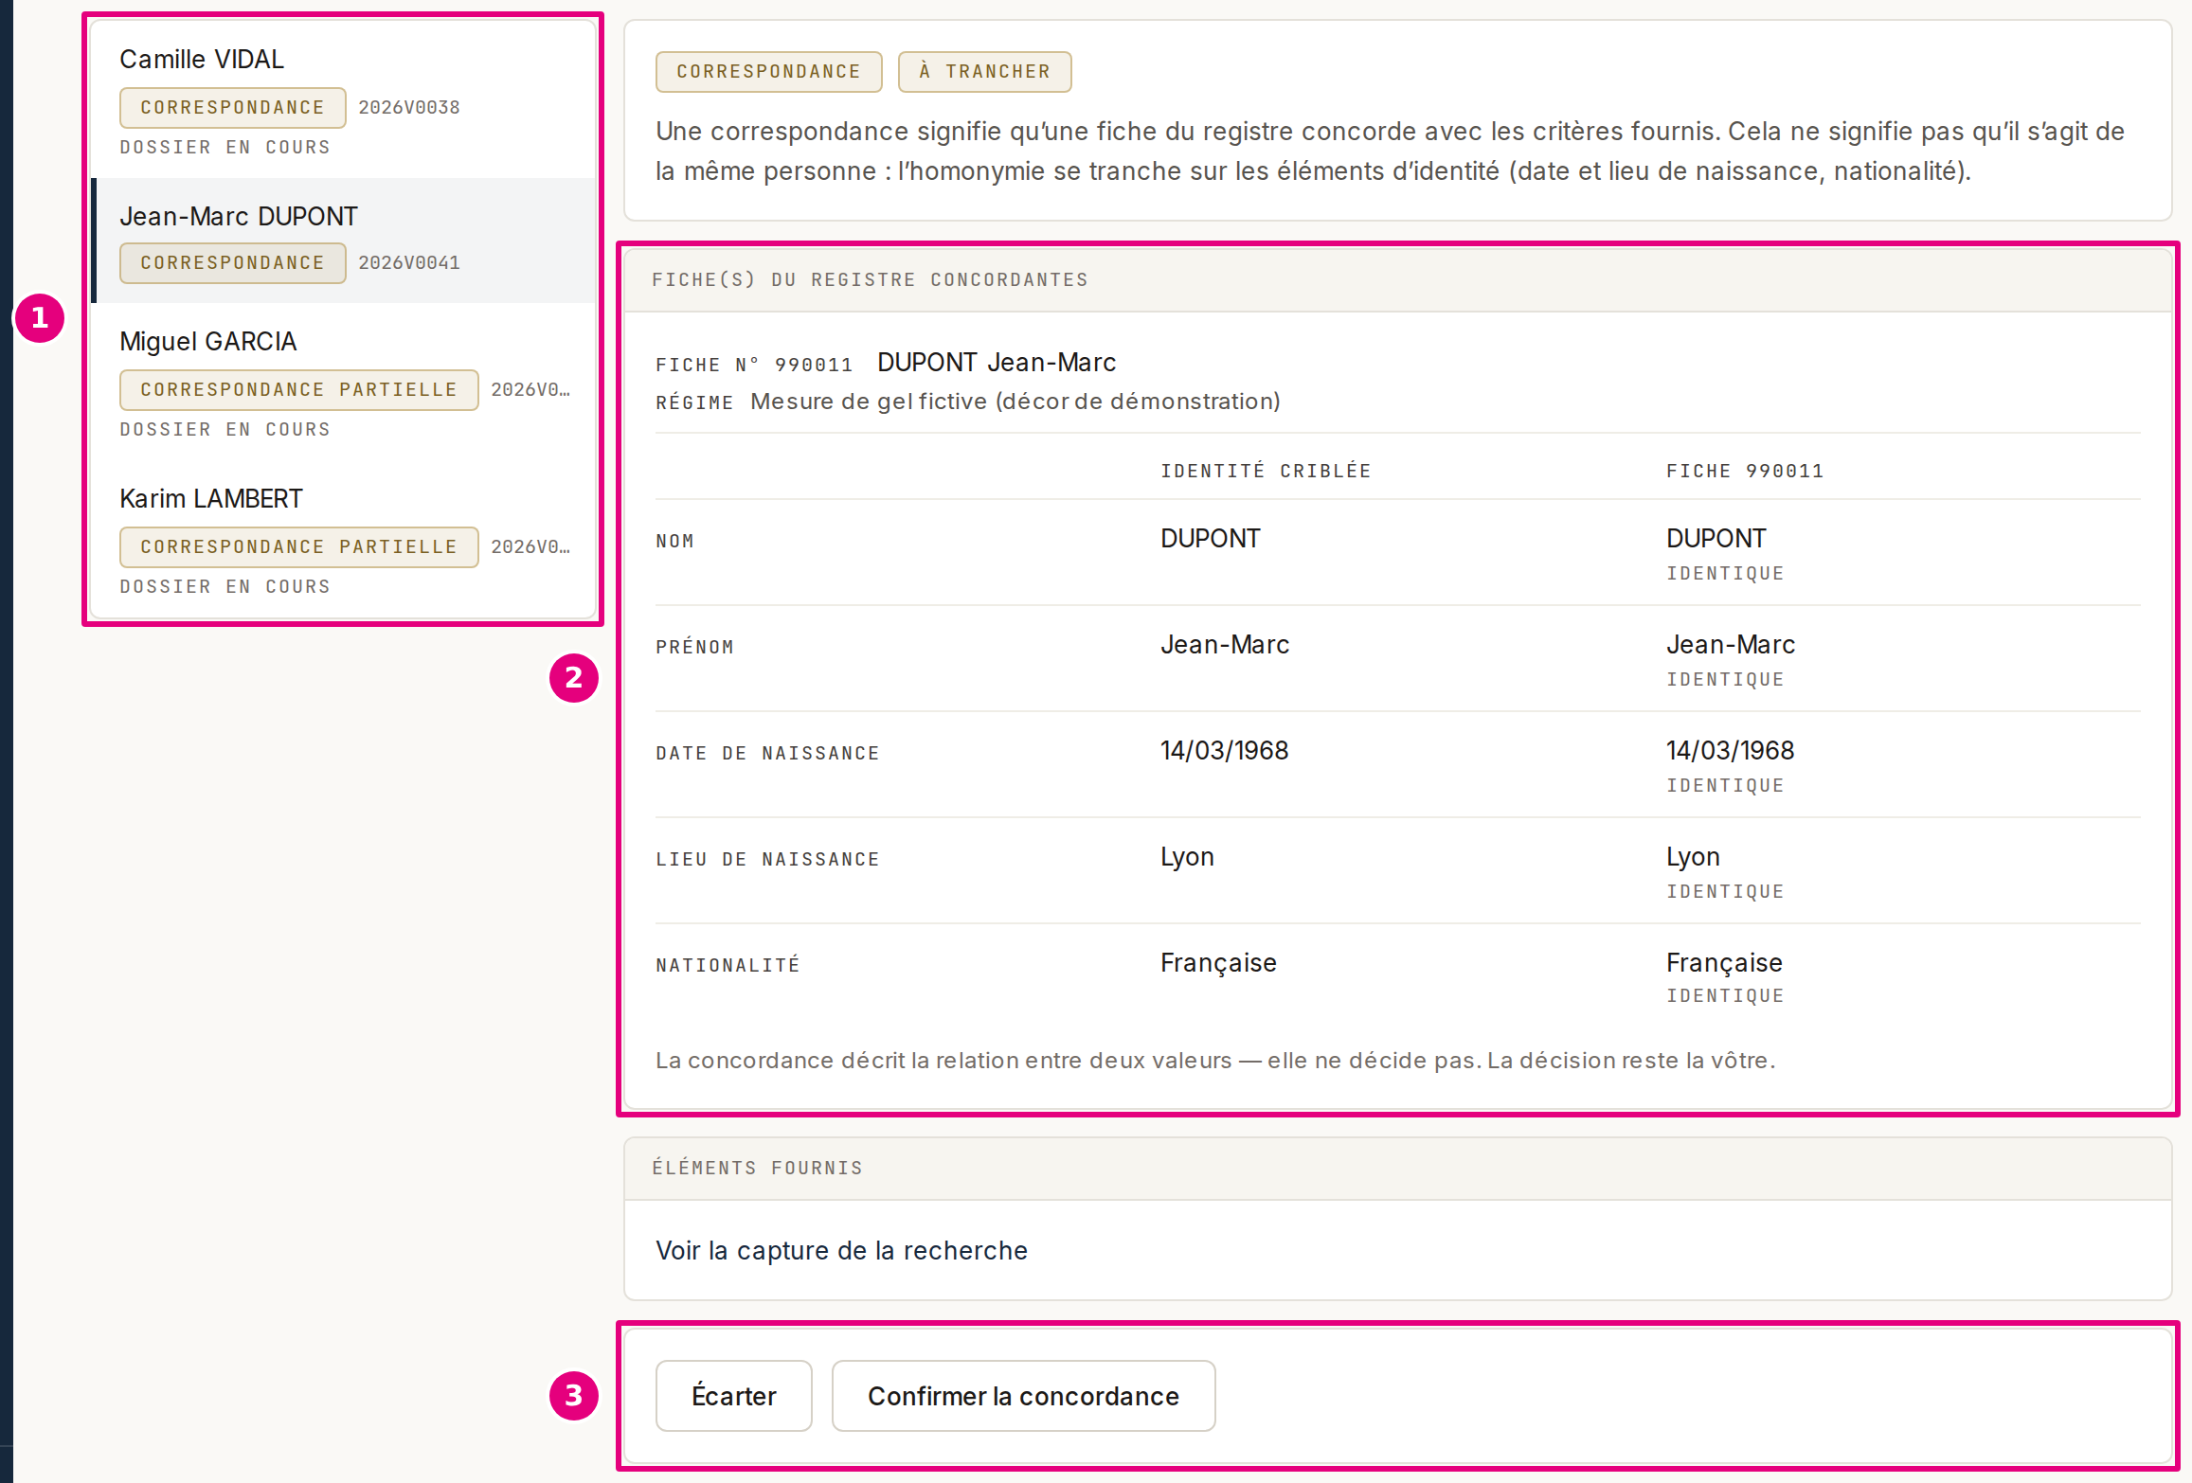The height and width of the screenshot is (1483, 2192).
Task: Click the screened birth date 14/03/1968
Action: pos(1224,751)
